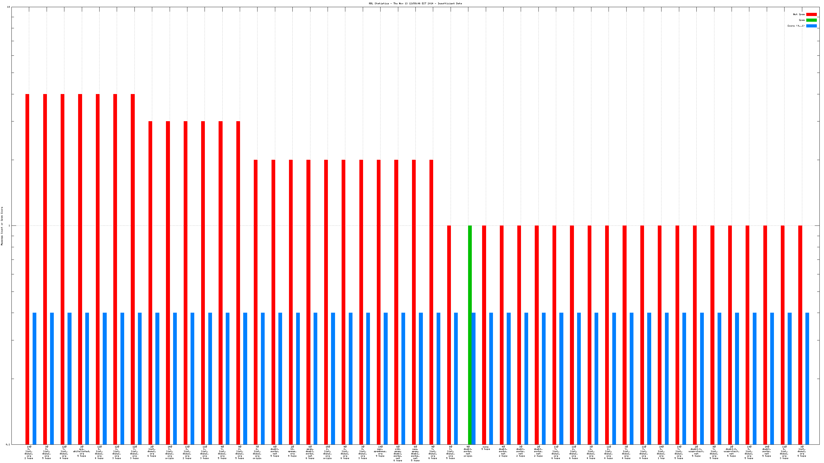Click the 'none 9 hops' axis label
This screenshot has height=463, width=824.
coord(486,448)
